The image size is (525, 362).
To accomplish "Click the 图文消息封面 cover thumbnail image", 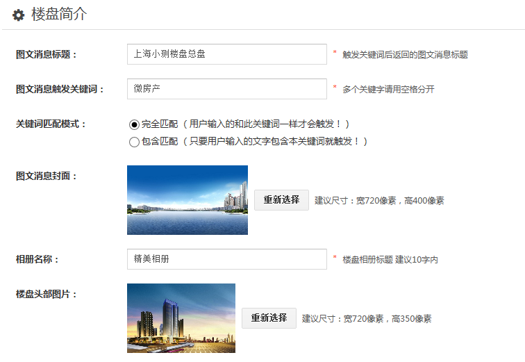I will (x=187, y=200).
